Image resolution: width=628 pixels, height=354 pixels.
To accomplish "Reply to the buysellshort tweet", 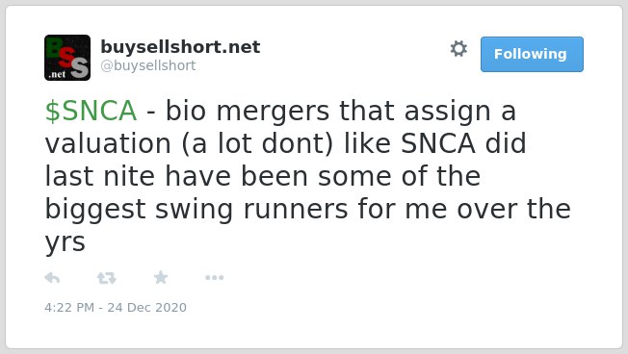I will tap(52, 278).
